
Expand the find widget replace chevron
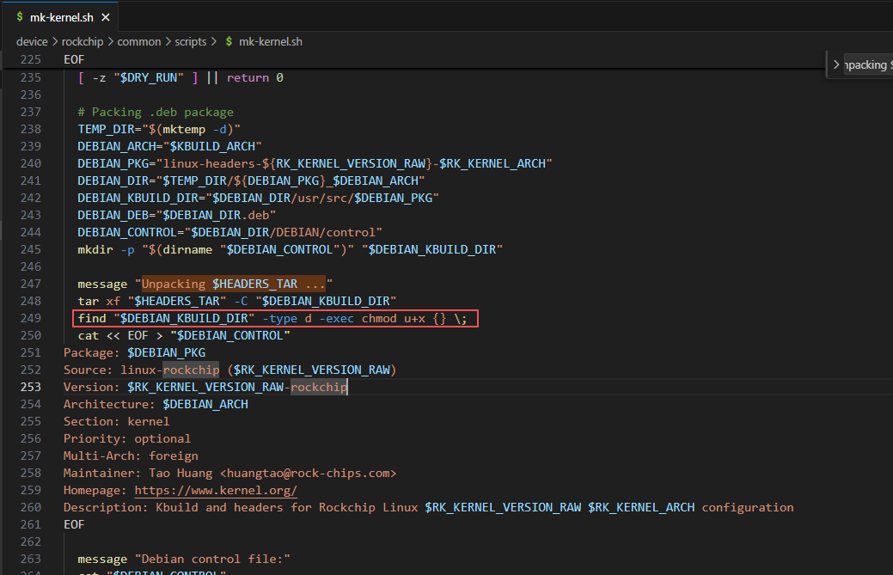pos(836,65)
